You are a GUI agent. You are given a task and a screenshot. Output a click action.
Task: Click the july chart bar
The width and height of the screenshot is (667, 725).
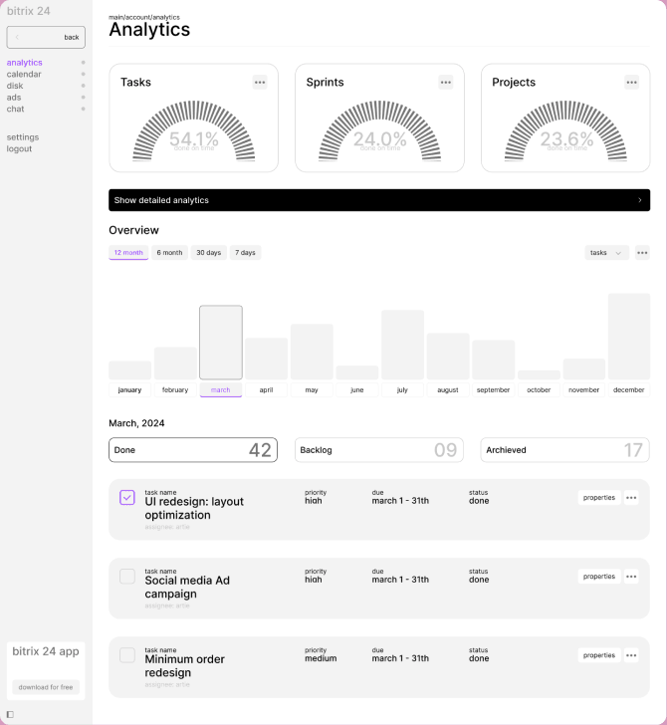coord(402,345)
